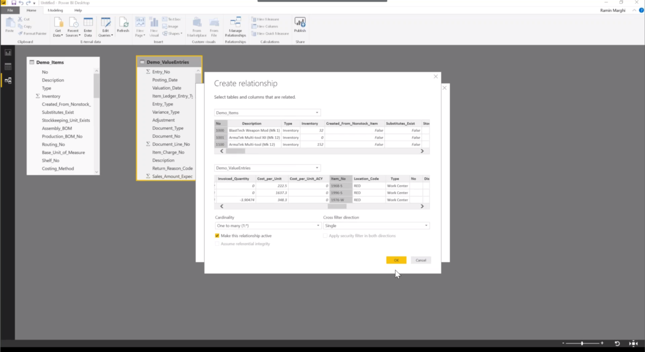Viewport: 645px width, 352px height.
Task: Click the Cut scissors icon
Action: tap(20, 19)
